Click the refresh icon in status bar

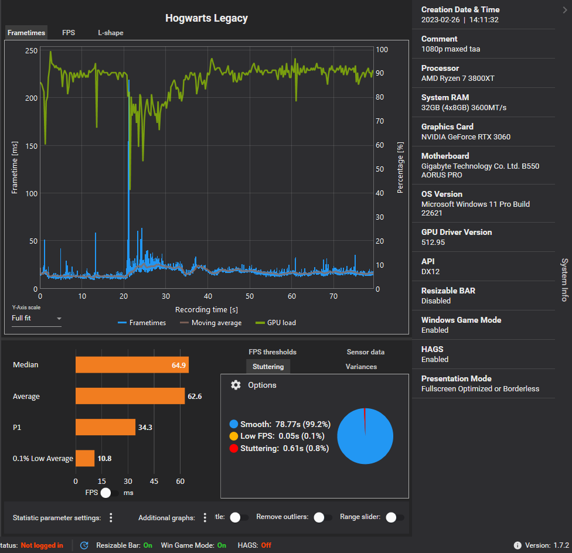(84, 545)
